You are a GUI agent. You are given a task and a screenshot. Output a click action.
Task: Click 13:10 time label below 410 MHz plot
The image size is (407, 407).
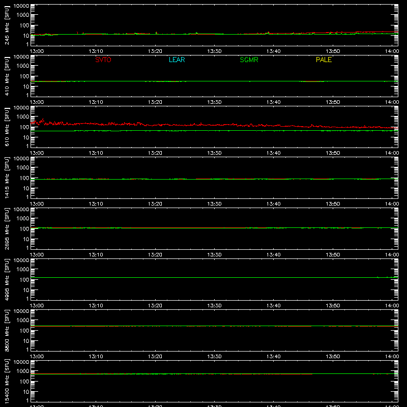[x=96, y=102]
